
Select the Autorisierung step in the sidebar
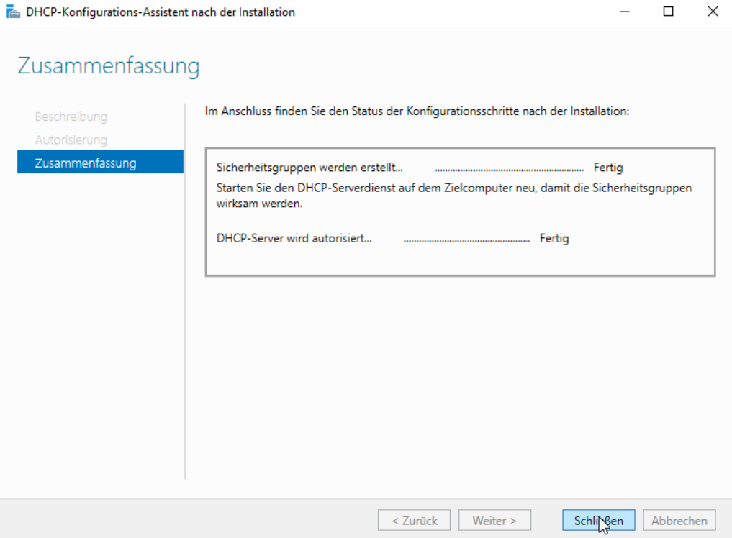71,140
